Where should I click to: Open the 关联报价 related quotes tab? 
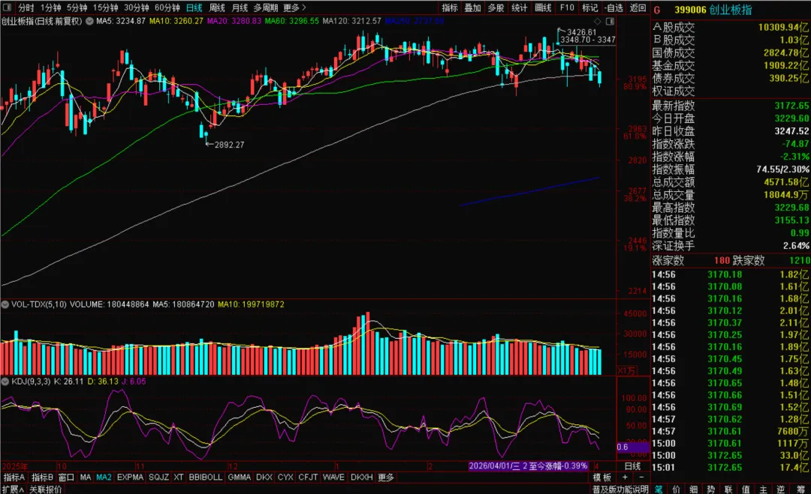click(x=46, y=490)
